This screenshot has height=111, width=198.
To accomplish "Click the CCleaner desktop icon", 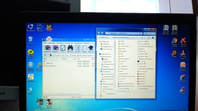I will 183,90.
